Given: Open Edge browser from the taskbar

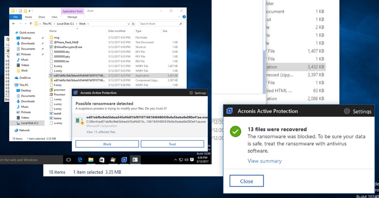Looking at the screenshot, I should pyautogui.click(x=80, y=160).
